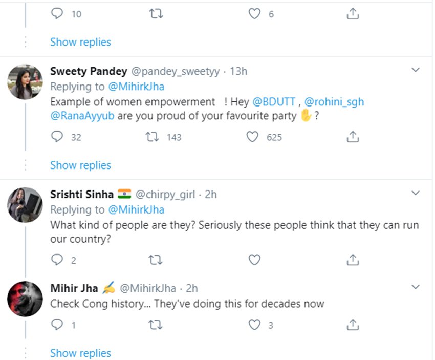Image resolution: width=435 pixels, height=360 pixels.
Task: Like Mihir Jha's Cong history tweet
Action: [x=254, y=325]
